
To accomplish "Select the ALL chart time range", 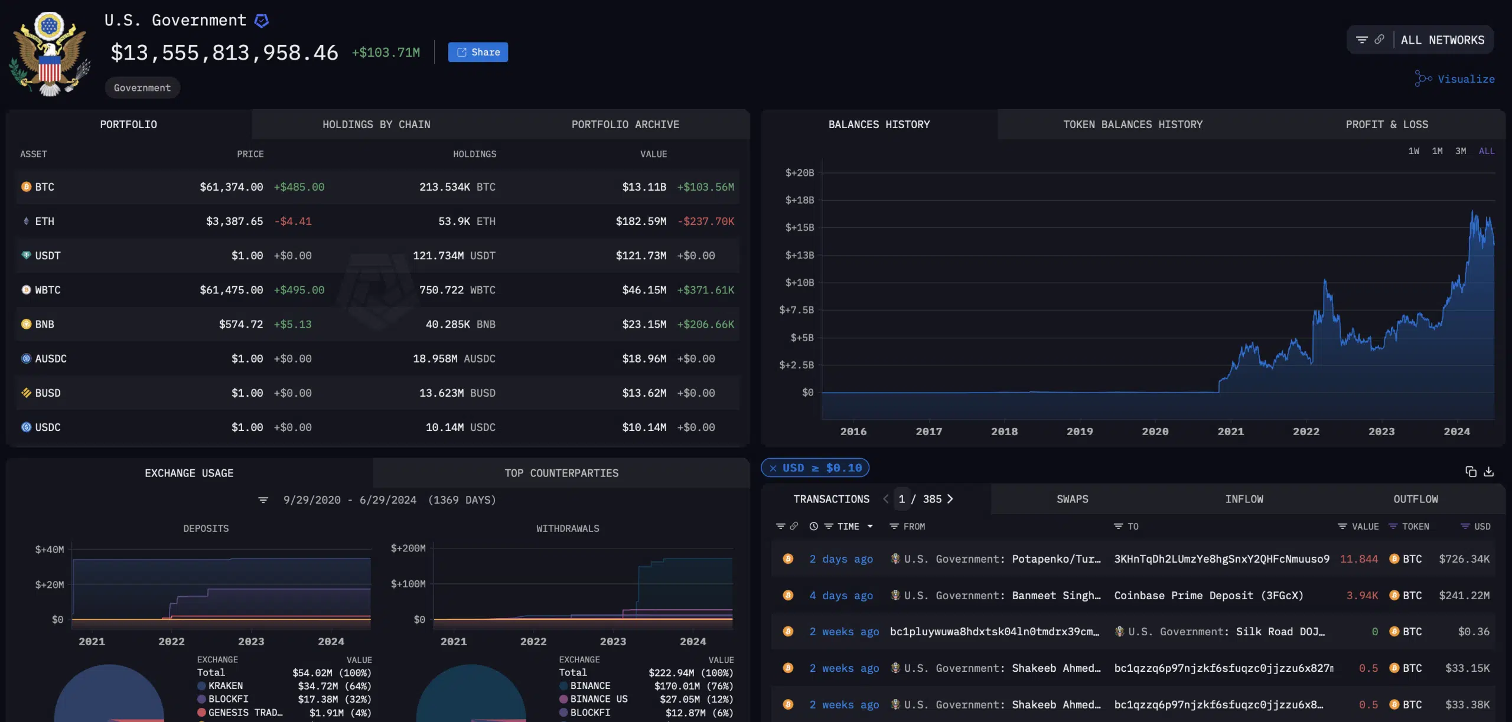I will click(1486, 151).
